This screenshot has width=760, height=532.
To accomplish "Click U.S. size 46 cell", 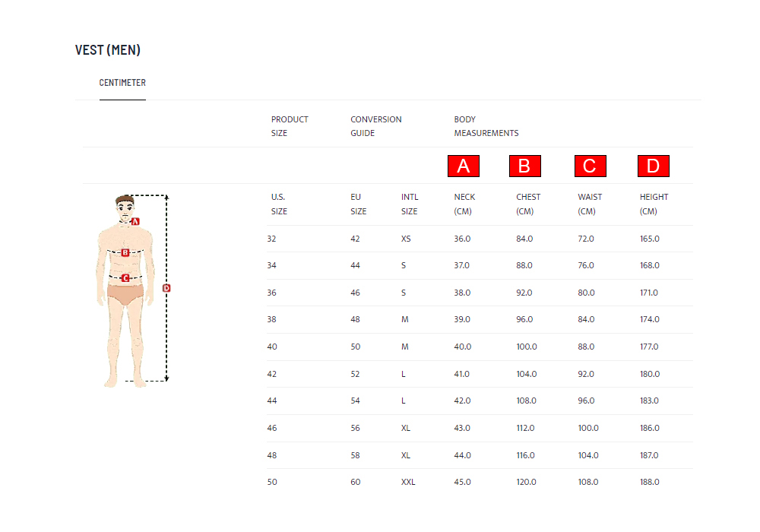I will coord(272,429).
